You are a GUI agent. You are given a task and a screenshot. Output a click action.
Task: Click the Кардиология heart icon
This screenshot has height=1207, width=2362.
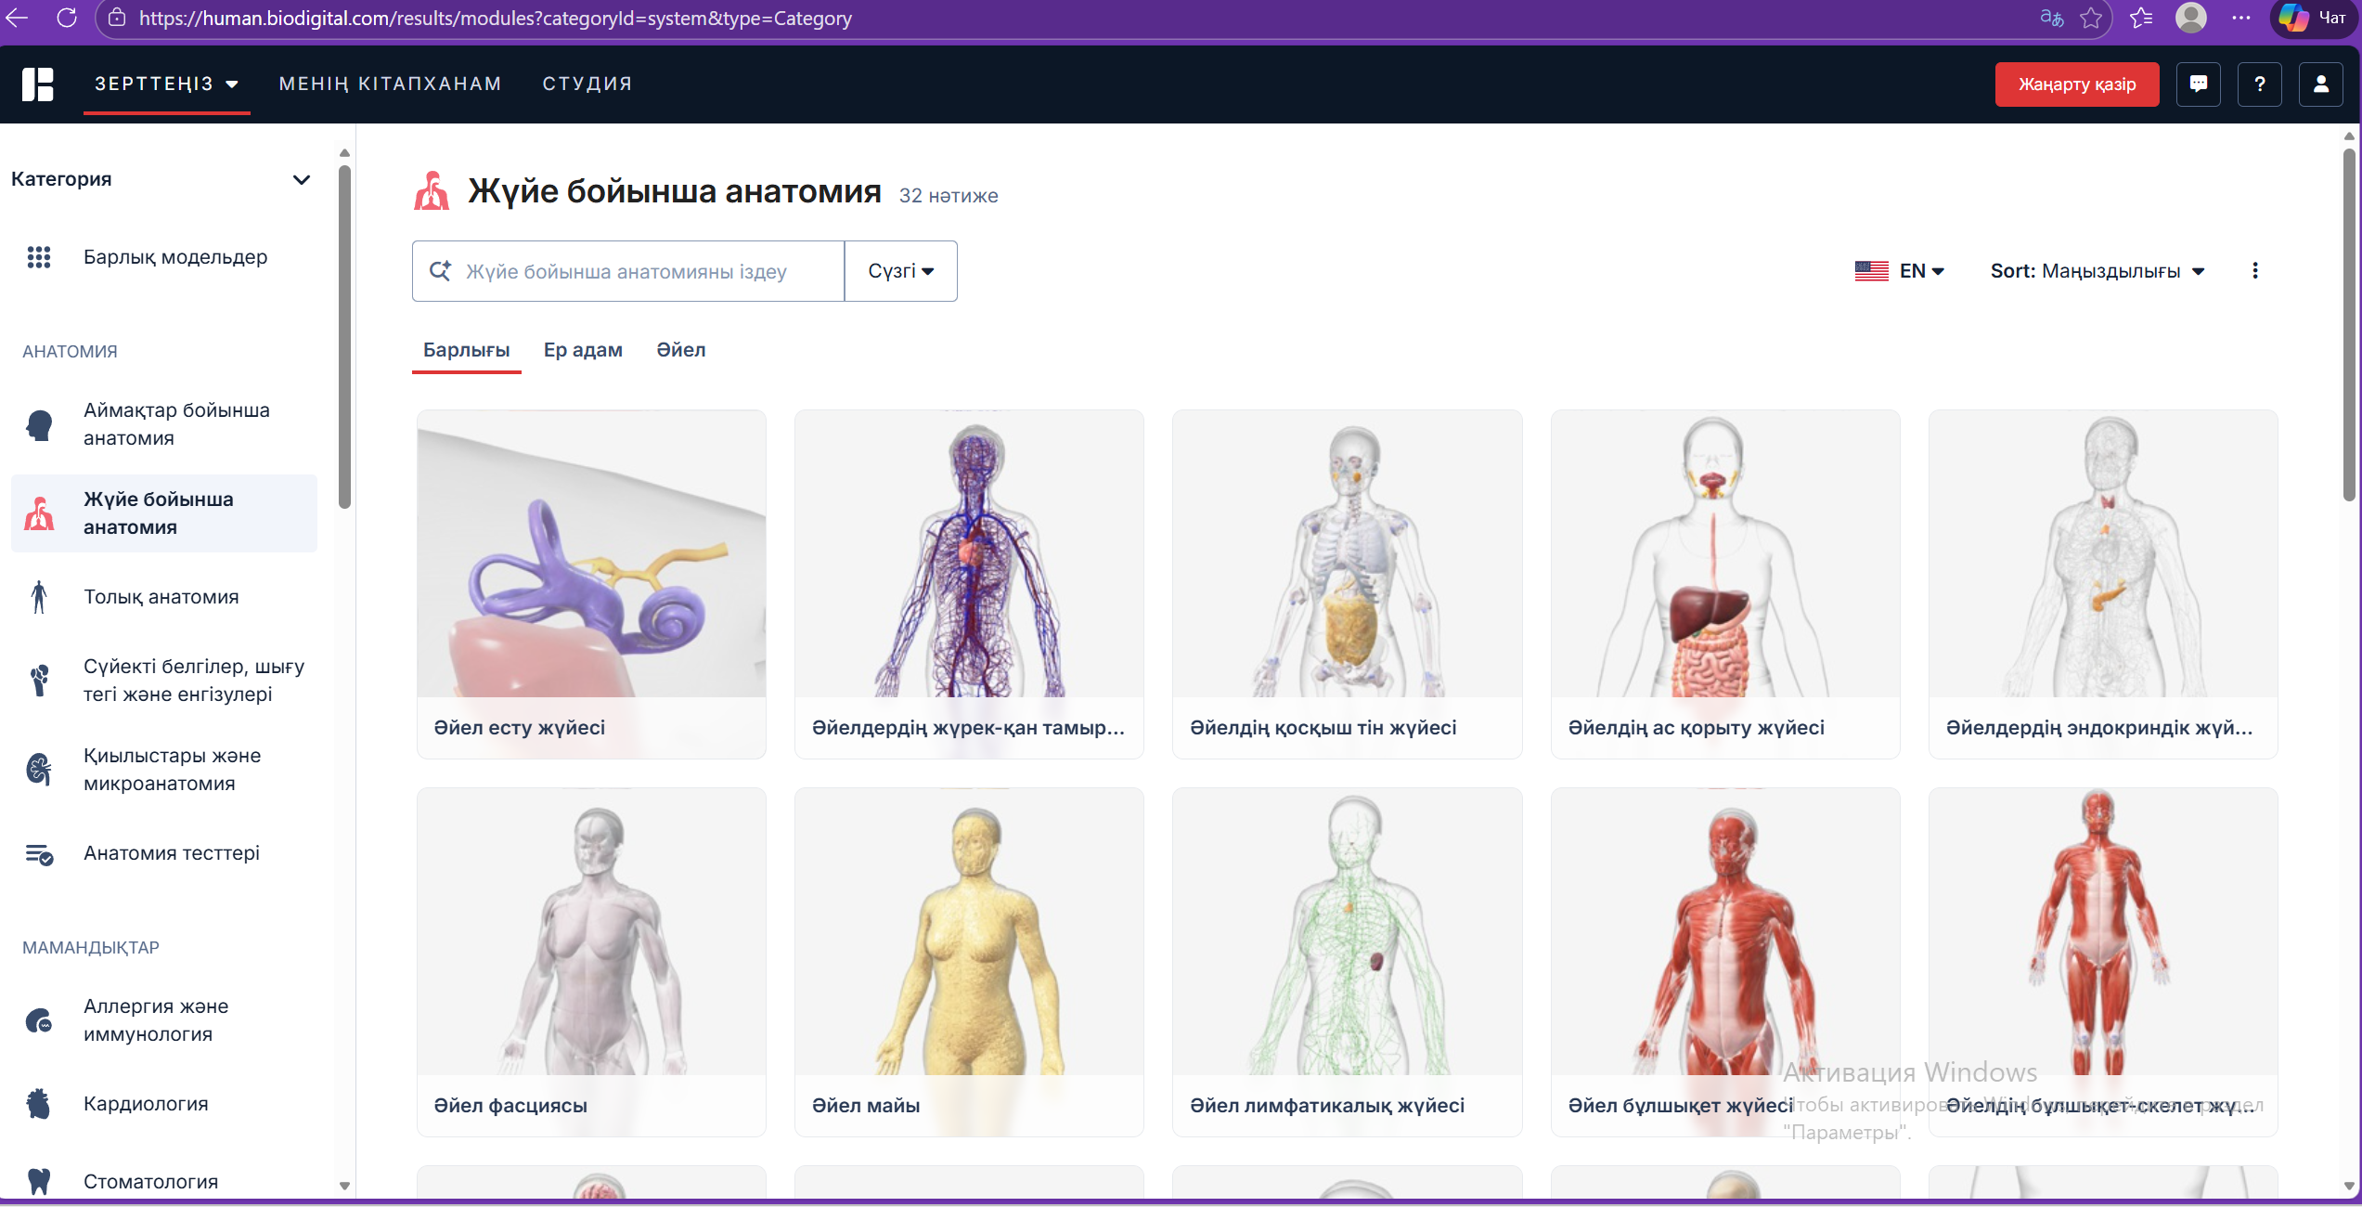pos(39,1104)
